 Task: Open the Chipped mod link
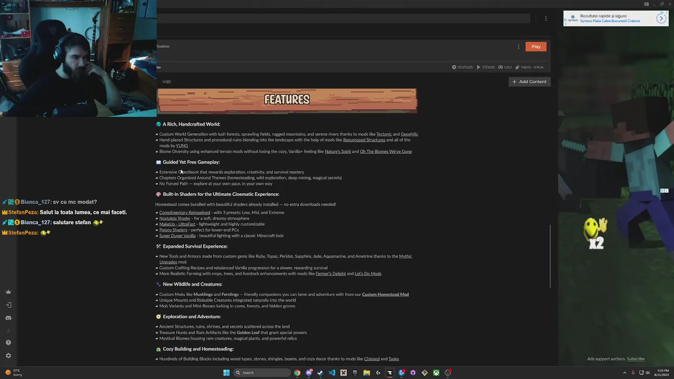coord(372,359)
